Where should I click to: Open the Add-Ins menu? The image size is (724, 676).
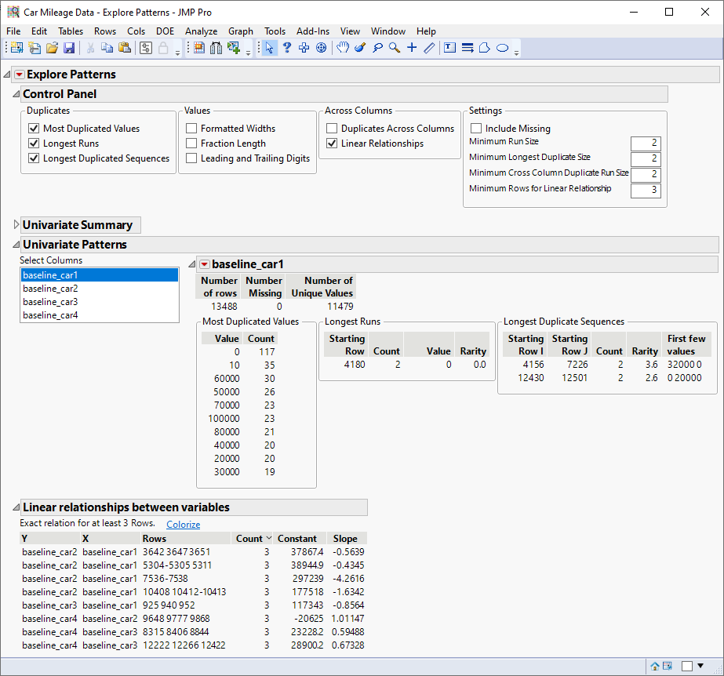tap(313, 31)
